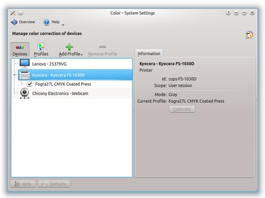265x198 pixels.
Task: Click the System Settings wrench icon in title bar
Action: [13, 13]
